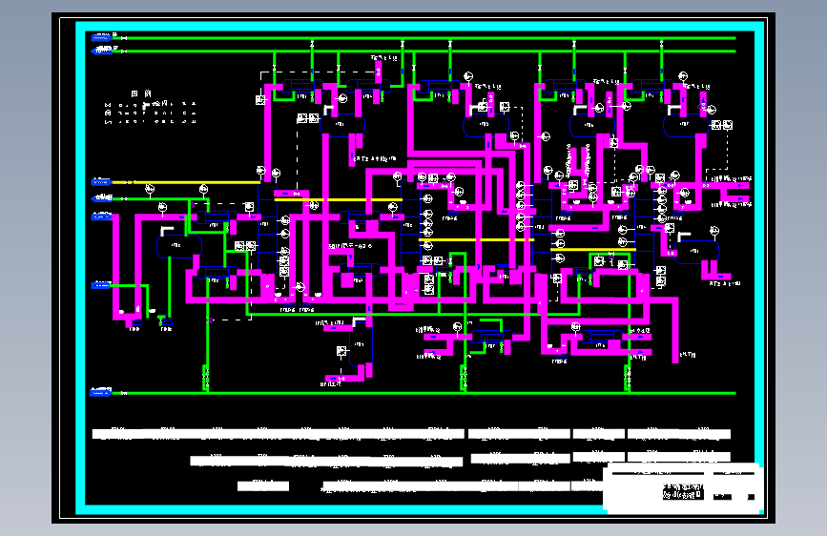The height and width of the screenshot is (536, 827).
Task: Select the blue flow tag on the topmost green header line
Action: tap(101, 37)
